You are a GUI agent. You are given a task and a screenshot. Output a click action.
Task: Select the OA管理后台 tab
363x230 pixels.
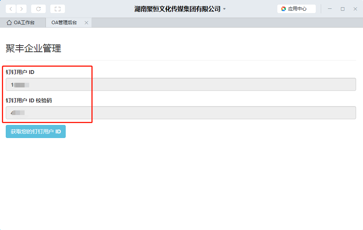[64, 23]
